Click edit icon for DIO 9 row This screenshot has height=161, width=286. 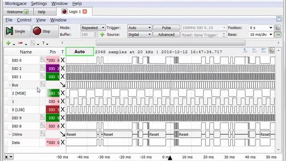[42, 117]
